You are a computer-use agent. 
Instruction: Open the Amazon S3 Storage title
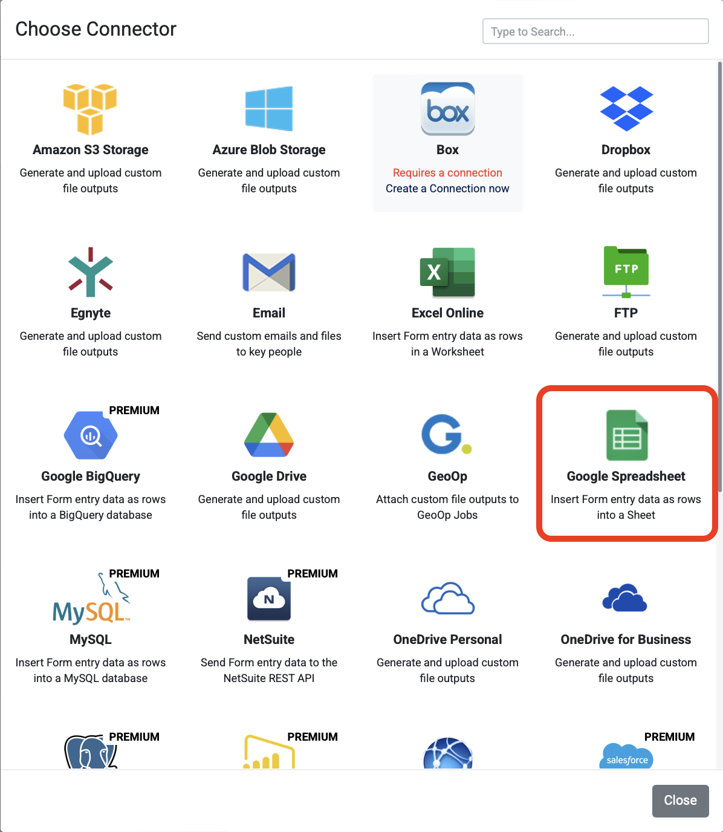(91, 150)
